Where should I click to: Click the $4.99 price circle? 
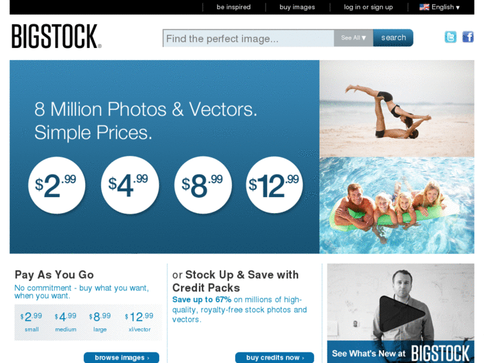[x=130, y=185]
